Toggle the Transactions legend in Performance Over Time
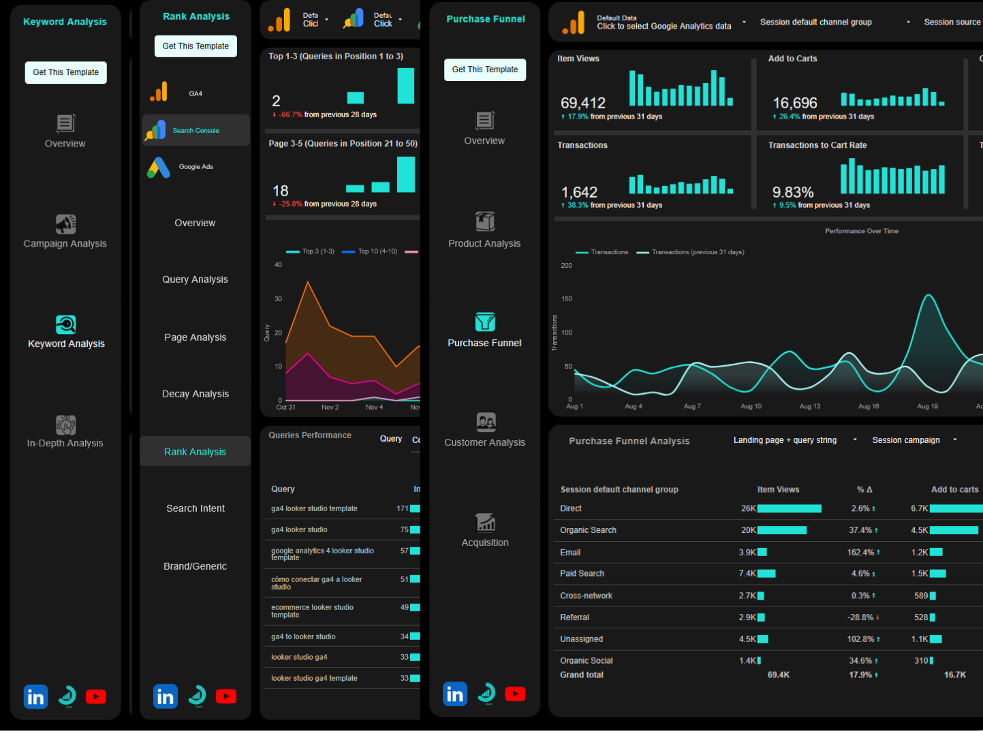 [603, 251]
